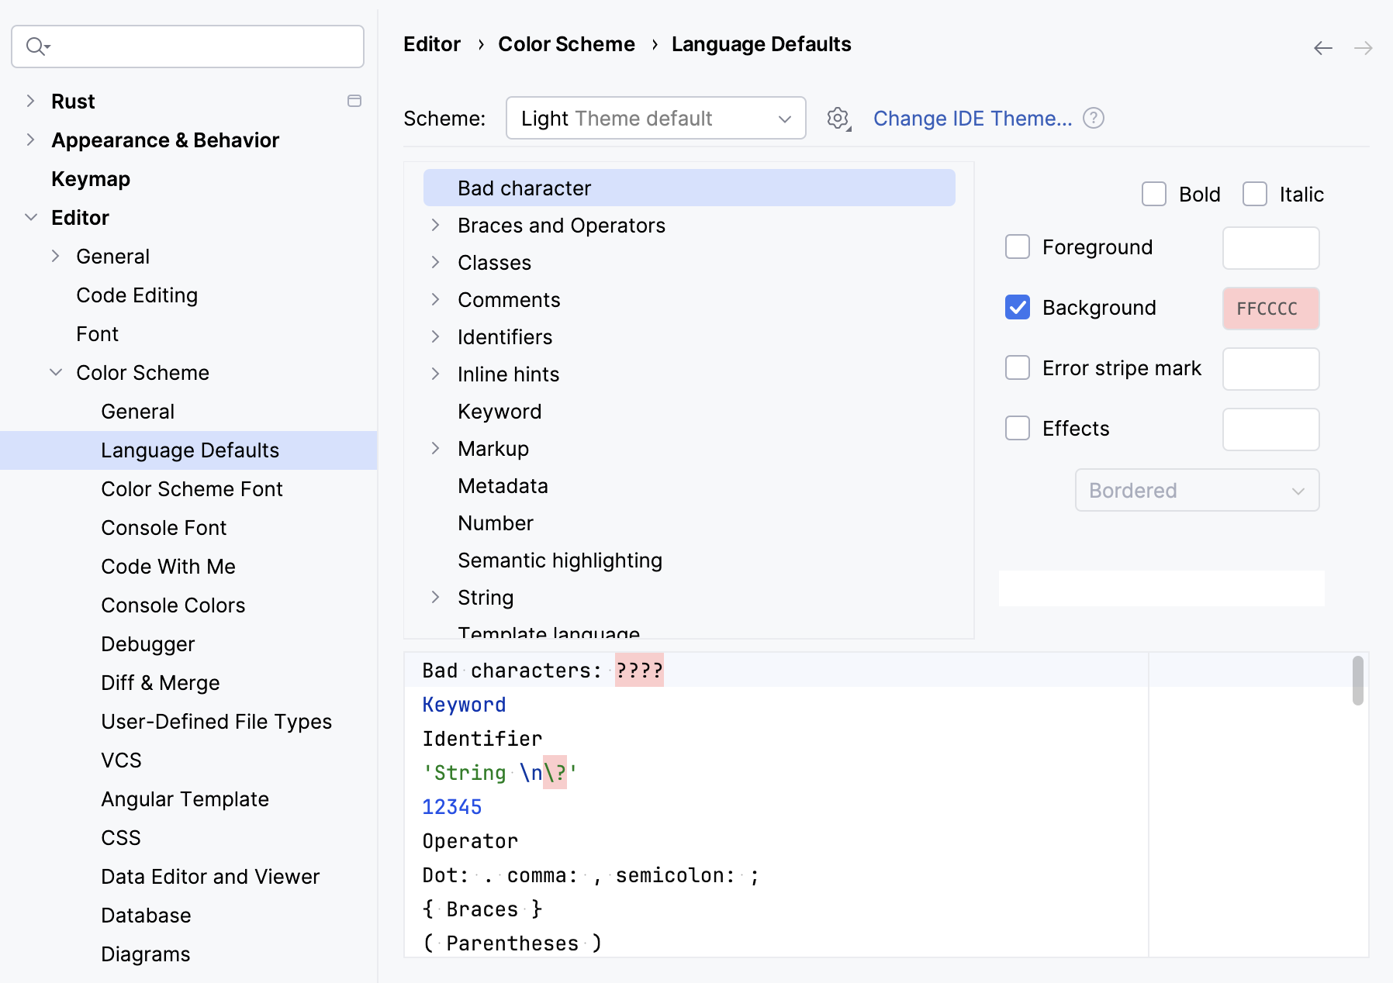Click the search magnifier in settings sidebar
The height and width of the screenshot is (983, 1393).
(x=36, y=47)
